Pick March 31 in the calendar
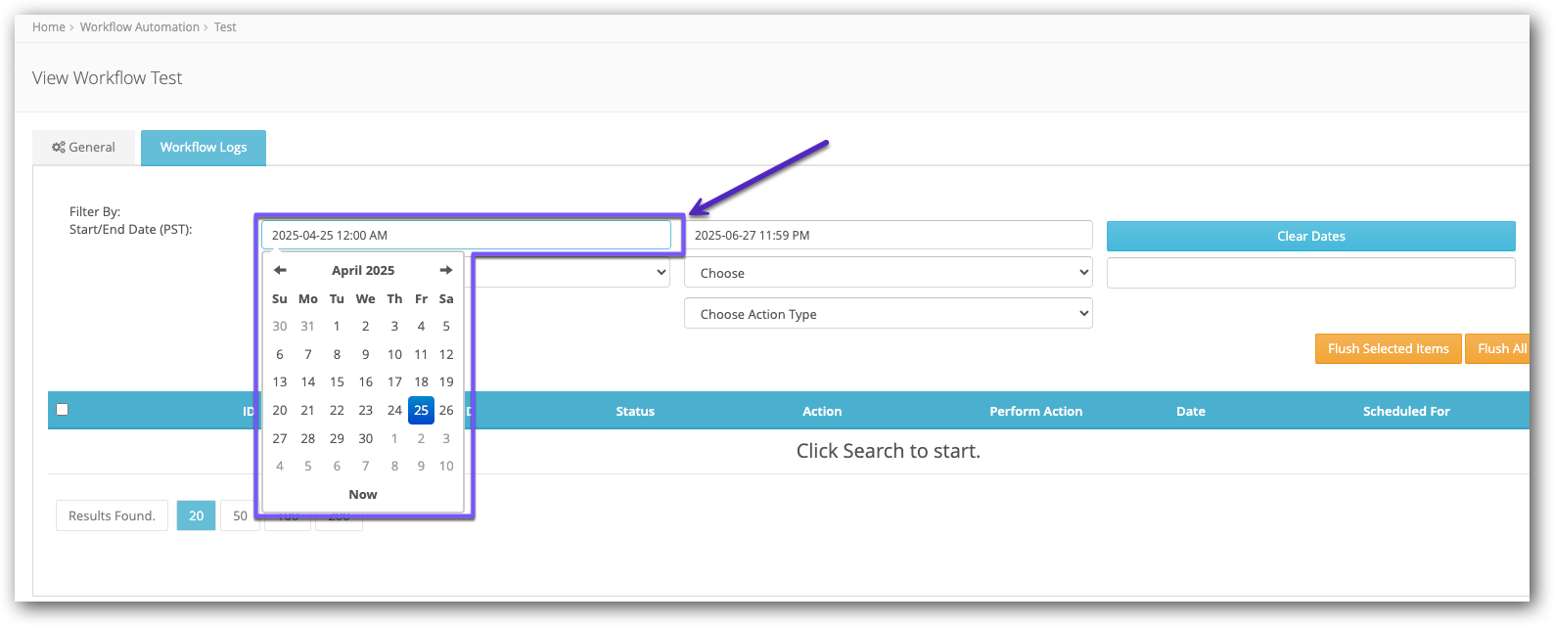Image resolution: width=1554 pixels, height=626 pixels. tap(307, 326)
